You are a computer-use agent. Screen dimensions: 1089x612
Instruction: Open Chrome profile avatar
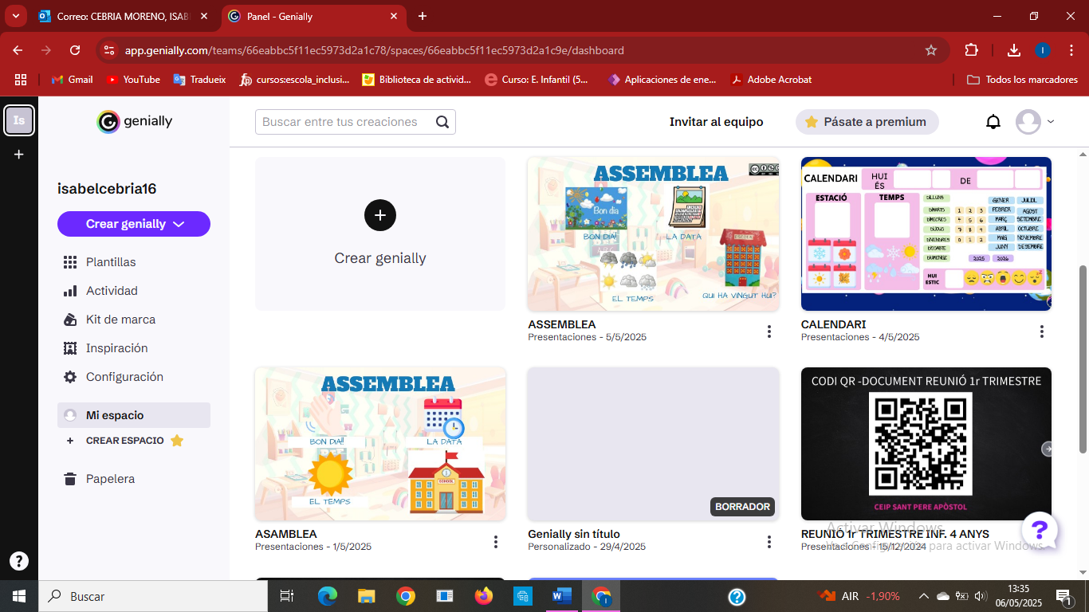coord(1042,50)
